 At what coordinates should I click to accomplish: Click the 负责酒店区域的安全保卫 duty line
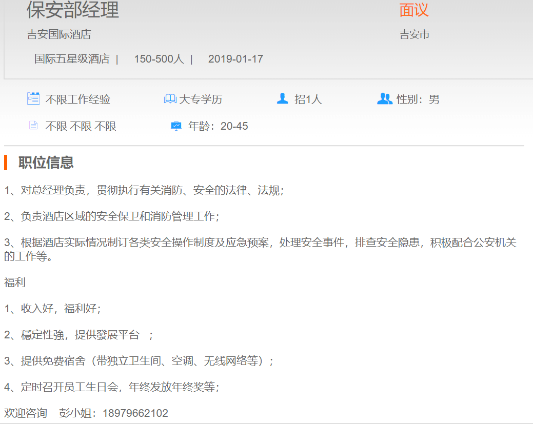pyautogui.click(x=112, y=216)
